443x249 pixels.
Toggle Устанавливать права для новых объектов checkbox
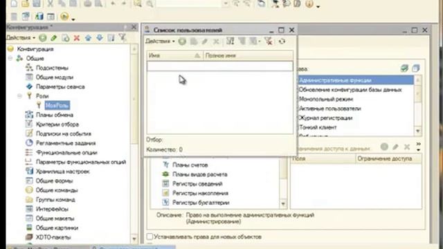point(150,237)
